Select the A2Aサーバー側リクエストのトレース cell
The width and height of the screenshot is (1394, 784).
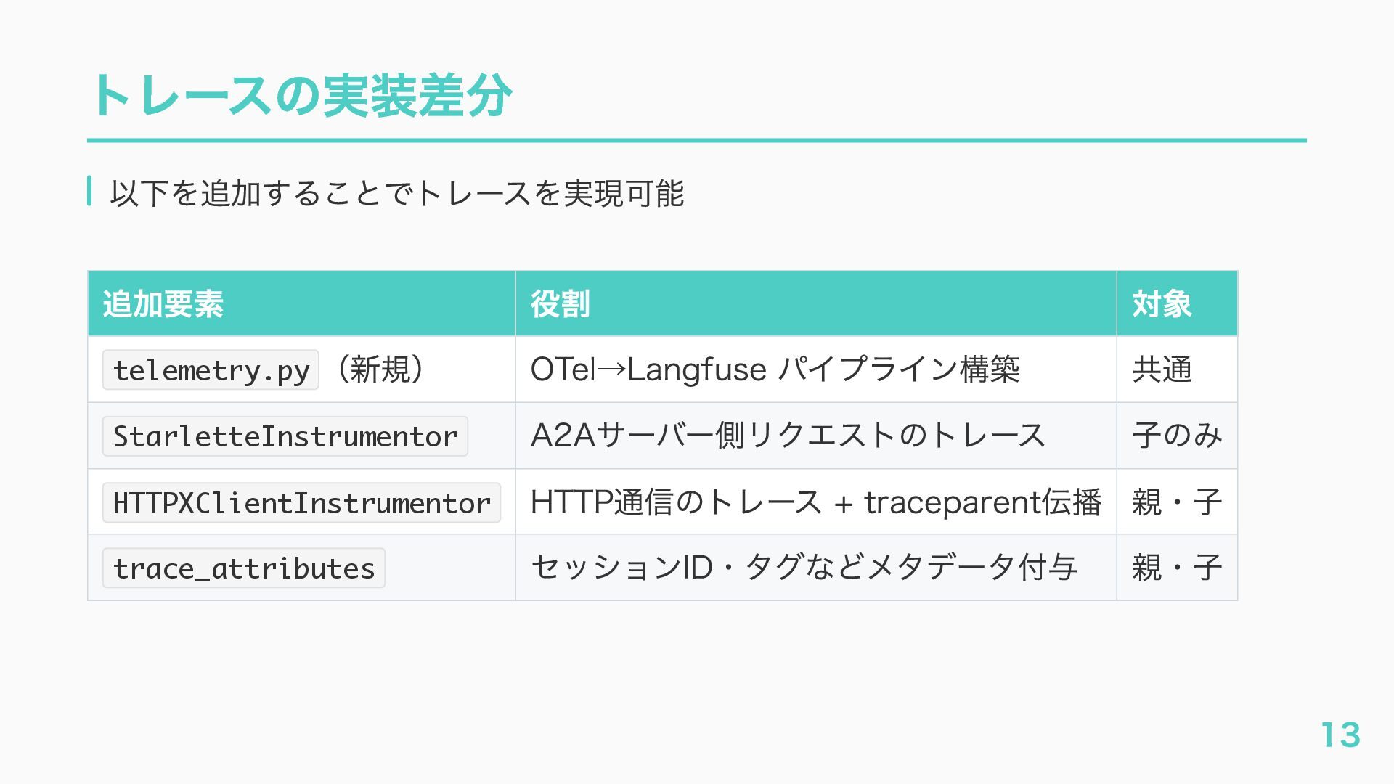point(816,436)
